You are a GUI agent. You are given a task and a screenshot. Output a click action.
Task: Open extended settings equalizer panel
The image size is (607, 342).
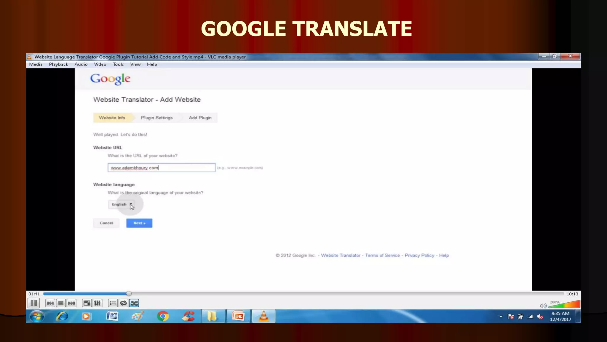pos(97,303)
